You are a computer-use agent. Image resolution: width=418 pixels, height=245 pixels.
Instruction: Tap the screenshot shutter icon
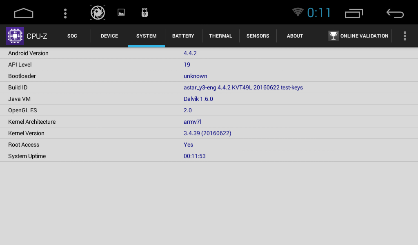click(x=98, y=13)
